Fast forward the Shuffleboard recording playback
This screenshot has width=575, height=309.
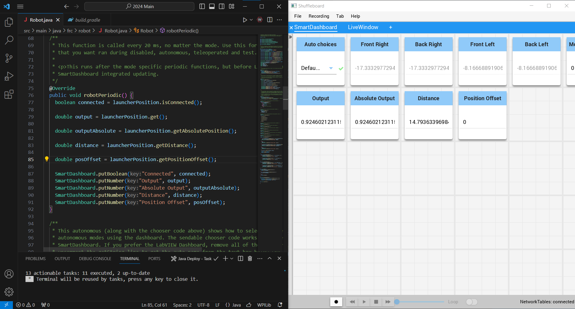[388, 302]
